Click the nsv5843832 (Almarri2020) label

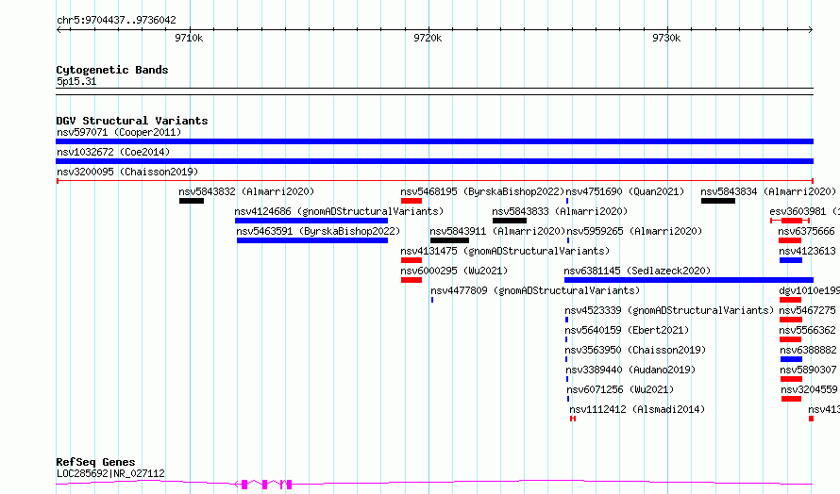246,191
